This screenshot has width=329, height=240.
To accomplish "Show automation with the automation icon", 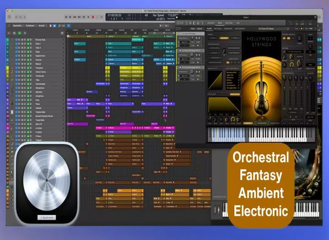I will click(59, 26).
